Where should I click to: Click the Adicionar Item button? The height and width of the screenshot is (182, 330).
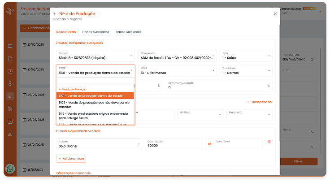point(71,158)
